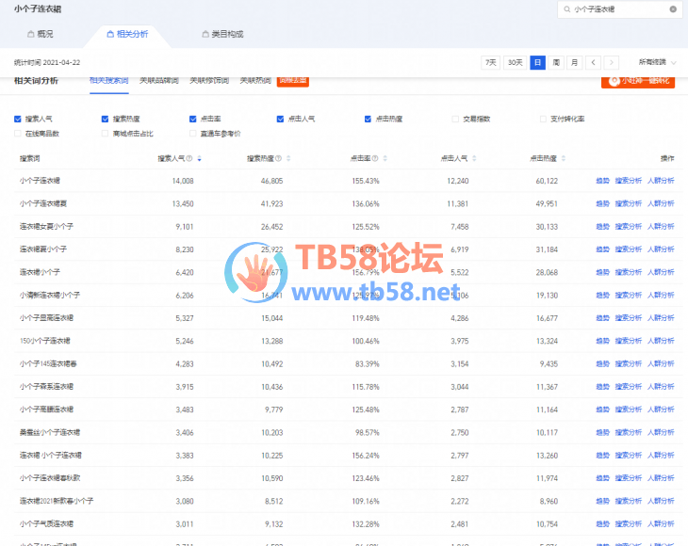Click the 统计时间 2021-04-22 date text
Image resolution: width=688 pixels, height=546 pixels.
coord(47,62)
